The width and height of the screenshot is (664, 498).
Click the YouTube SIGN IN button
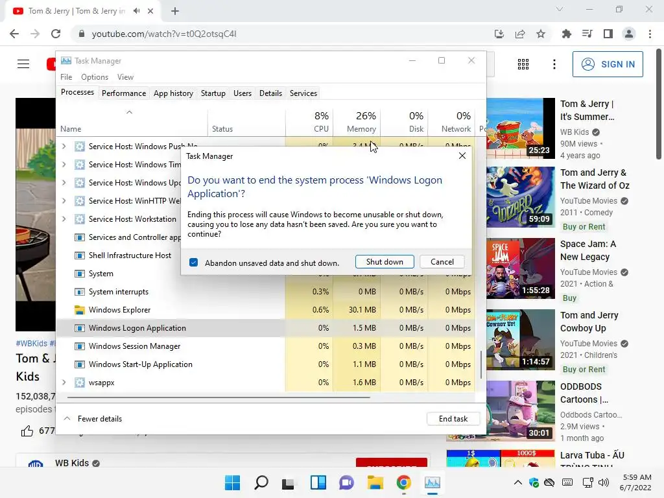tap(608, 64)
